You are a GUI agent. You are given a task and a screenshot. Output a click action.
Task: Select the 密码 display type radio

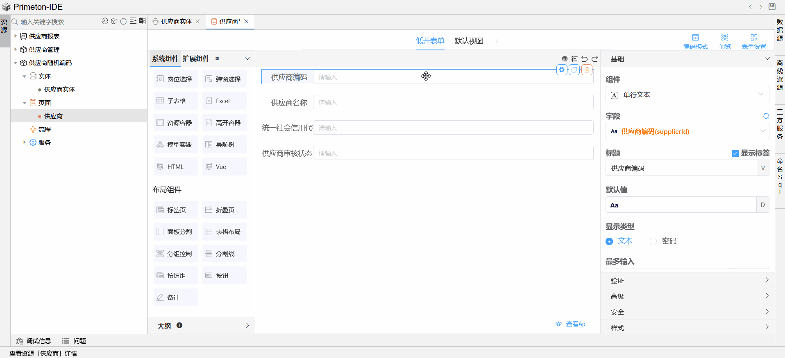pyautogui.click(x=653, y=241)
